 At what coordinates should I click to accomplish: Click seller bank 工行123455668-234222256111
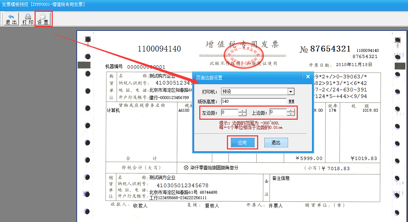[x=178, y=198]
